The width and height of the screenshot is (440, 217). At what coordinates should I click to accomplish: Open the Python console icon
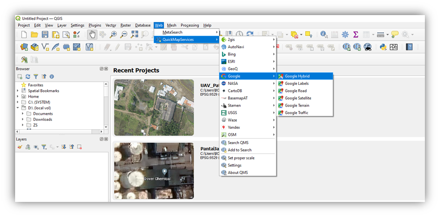(383, 47)
